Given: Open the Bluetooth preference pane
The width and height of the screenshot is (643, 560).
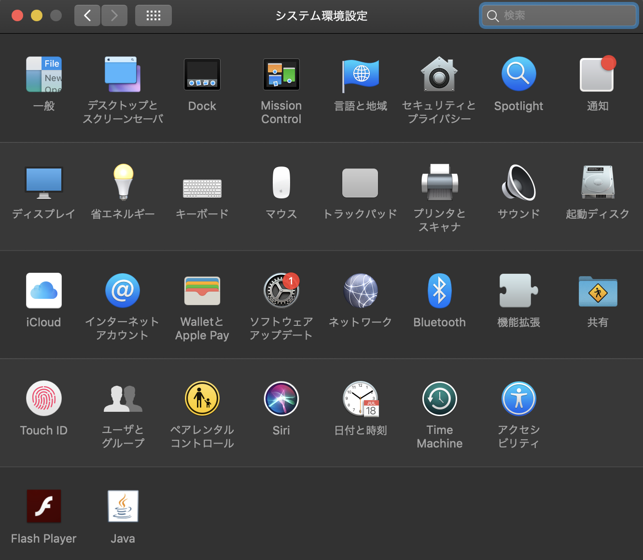Looking at the screenshot, I should (439, 291).
